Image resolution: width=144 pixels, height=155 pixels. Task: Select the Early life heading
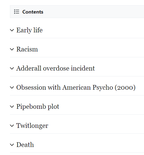click(29, 30)
